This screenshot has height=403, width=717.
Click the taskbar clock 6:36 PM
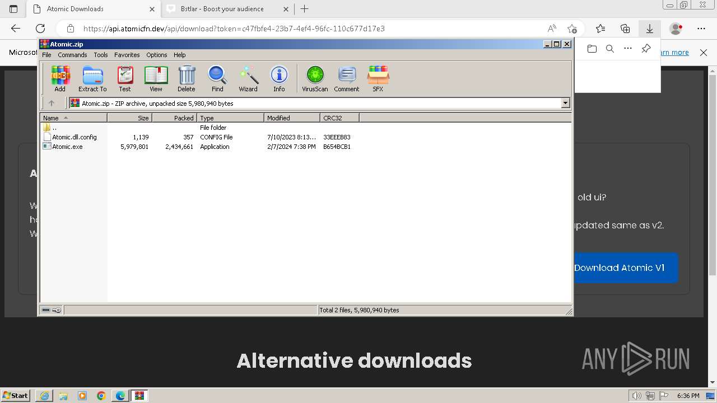pos(688,396)
